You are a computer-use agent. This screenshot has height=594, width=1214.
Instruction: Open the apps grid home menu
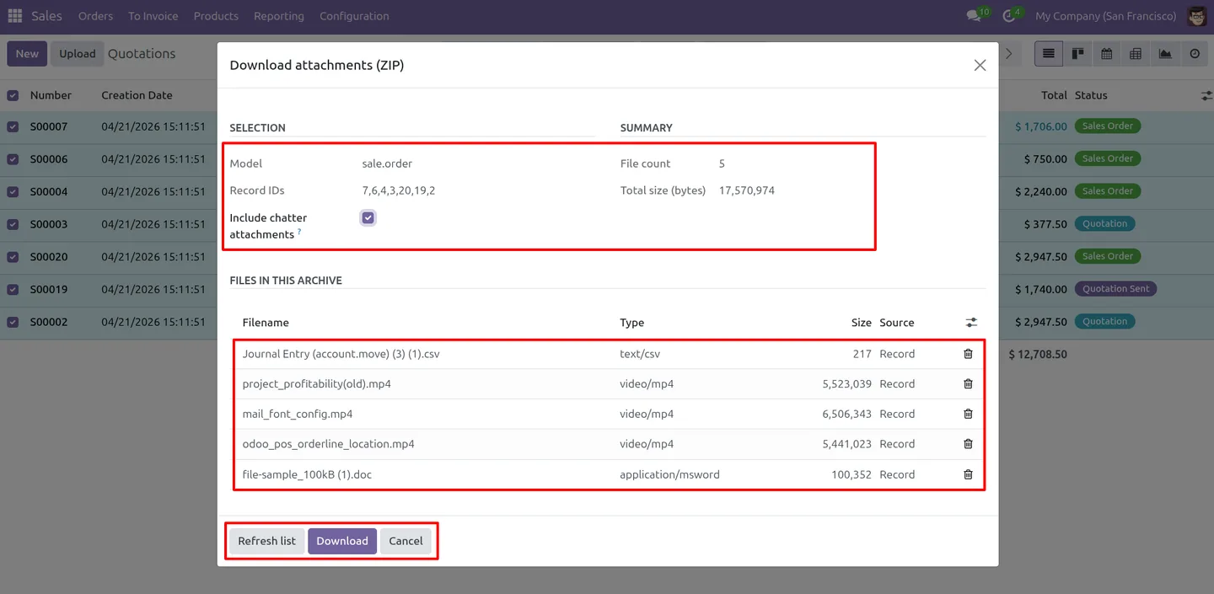[x=15, y=16]
